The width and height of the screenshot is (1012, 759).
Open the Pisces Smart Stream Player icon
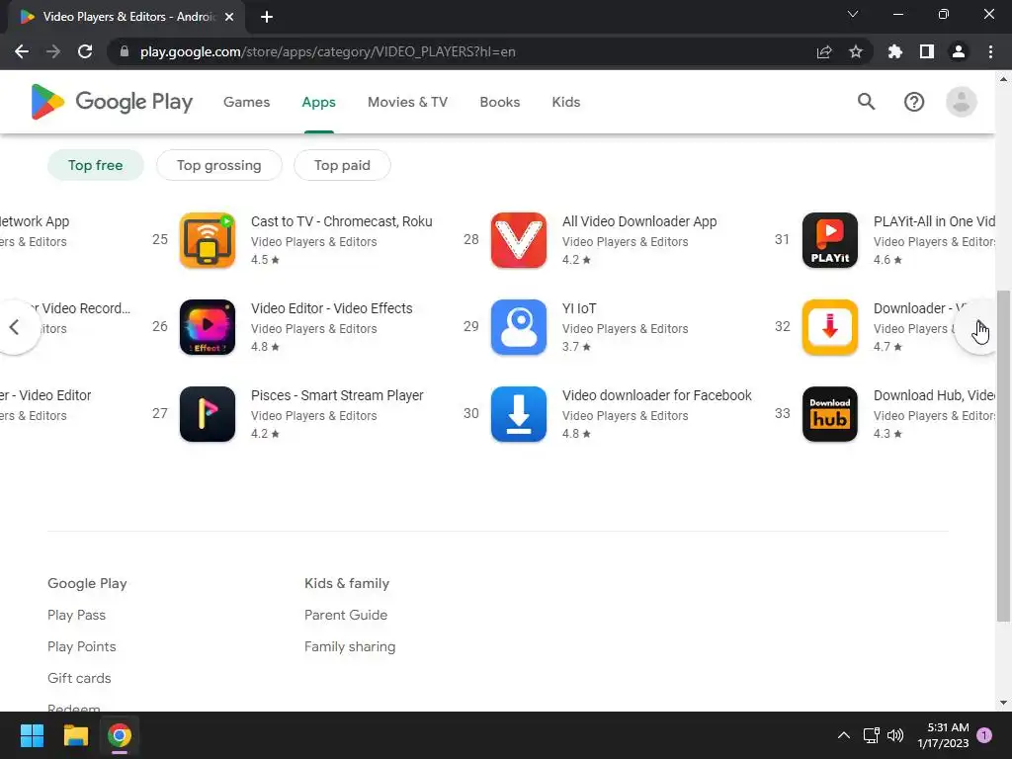coord(208,414)
